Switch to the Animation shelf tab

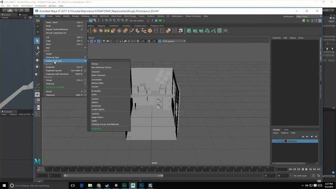pyautogui.click(x=114, y=26)
